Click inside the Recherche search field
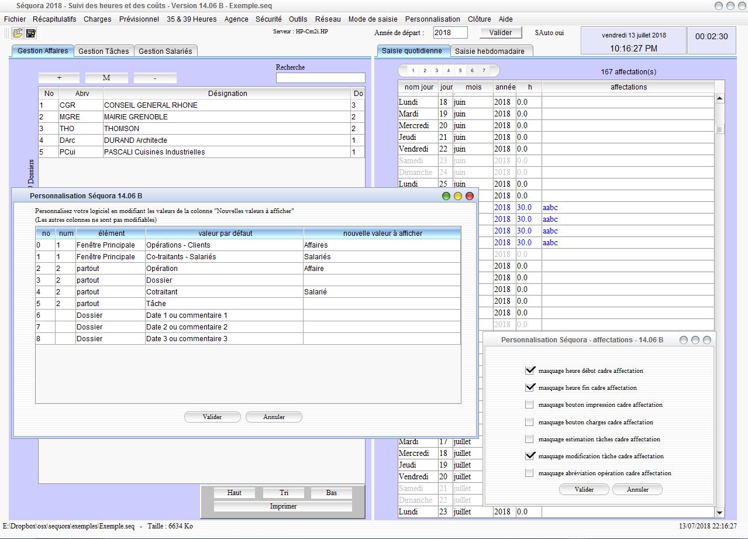Screen dimensions: 748x539 point(320,77)
